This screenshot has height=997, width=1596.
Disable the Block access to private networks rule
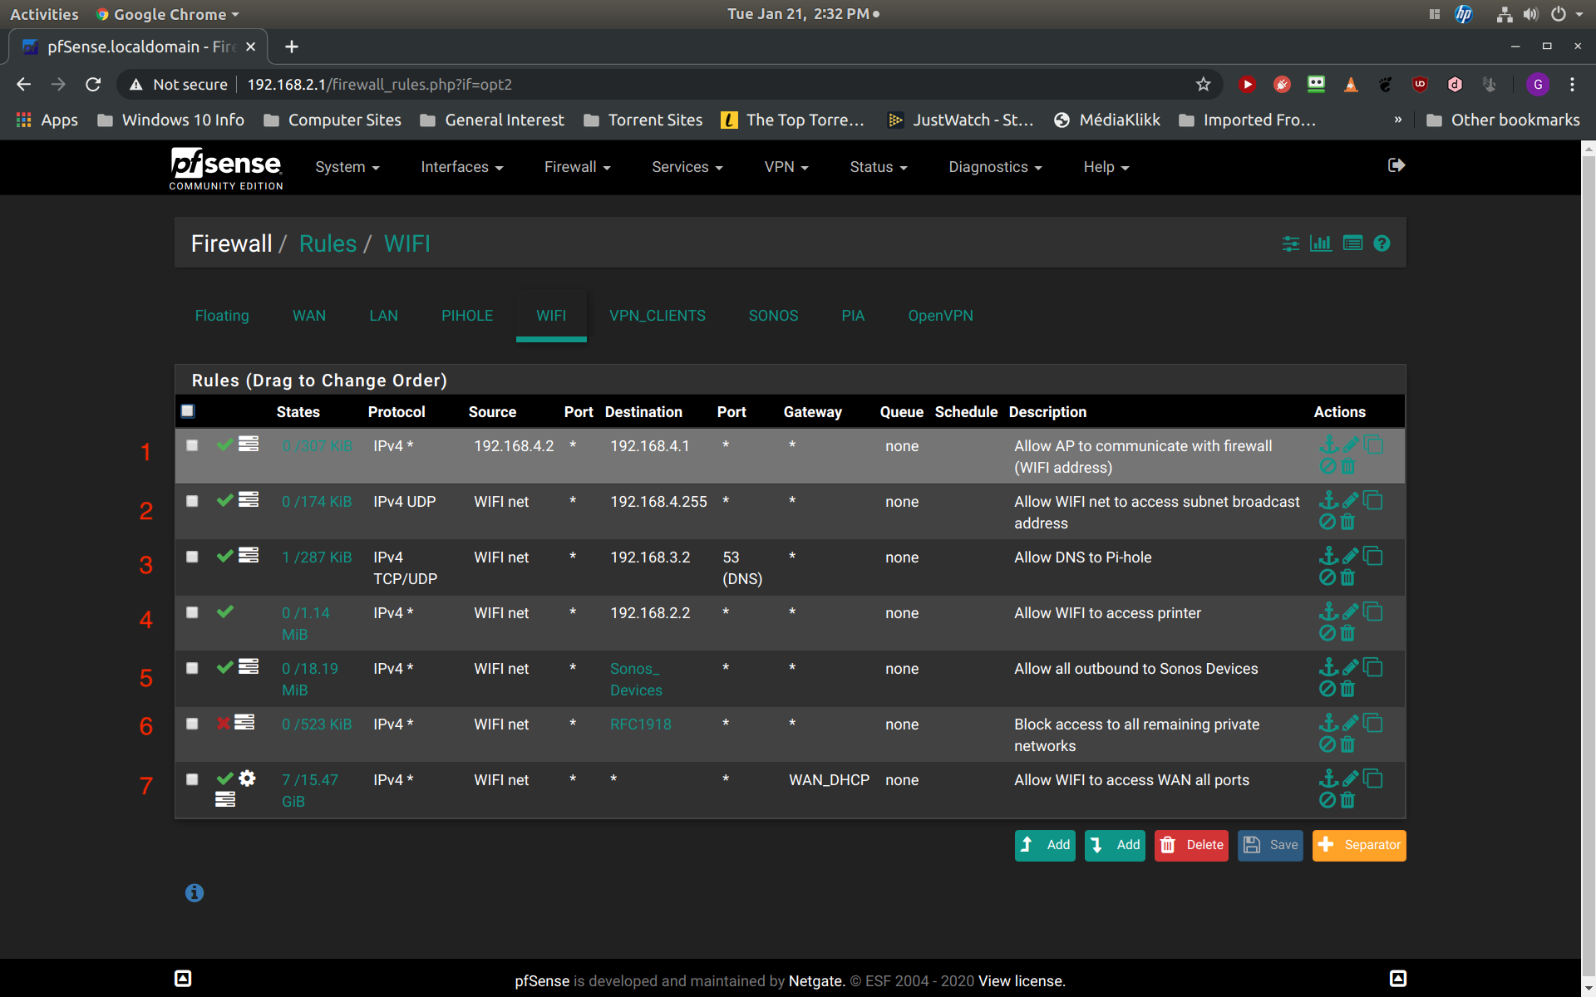1328,744
